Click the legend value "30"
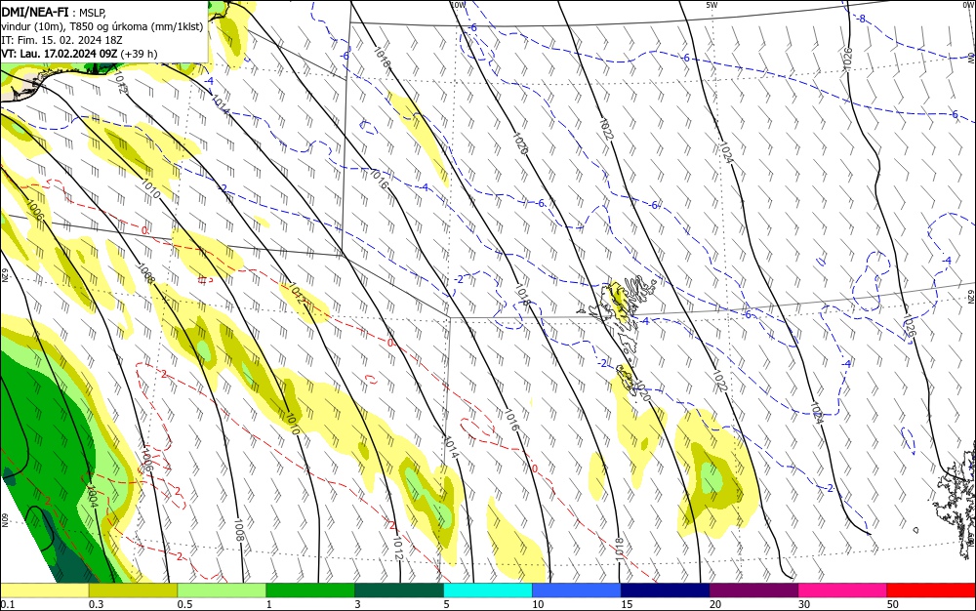This screenshot has height=611, width=976. (x=804, y=604)
